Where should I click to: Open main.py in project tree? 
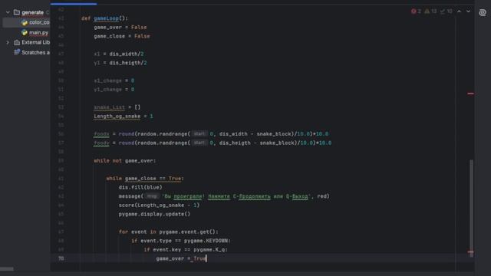click(x=38, y=32)
